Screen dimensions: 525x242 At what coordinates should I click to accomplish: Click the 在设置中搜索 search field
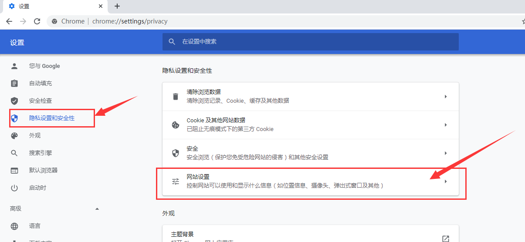310,42
